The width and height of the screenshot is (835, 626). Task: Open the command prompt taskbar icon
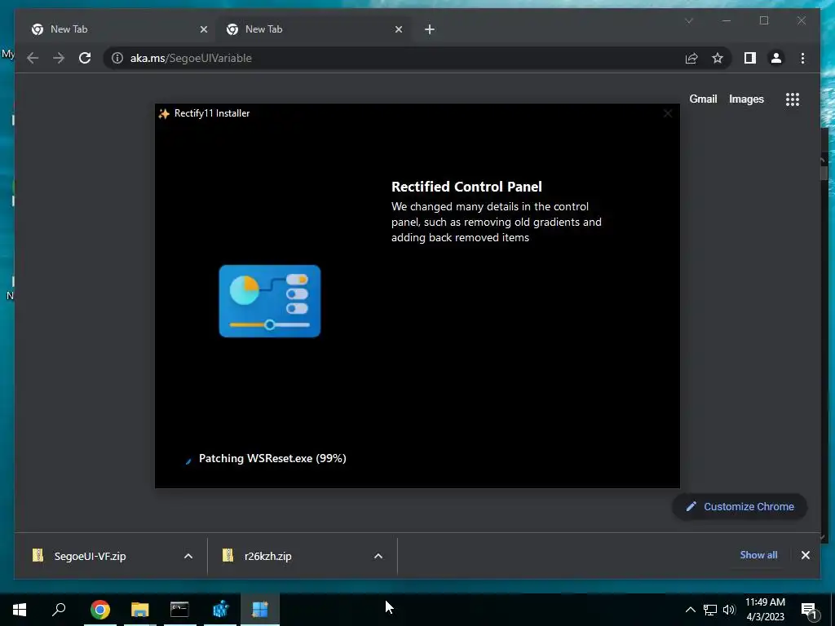pyautogui.click(x=179, y=610)
